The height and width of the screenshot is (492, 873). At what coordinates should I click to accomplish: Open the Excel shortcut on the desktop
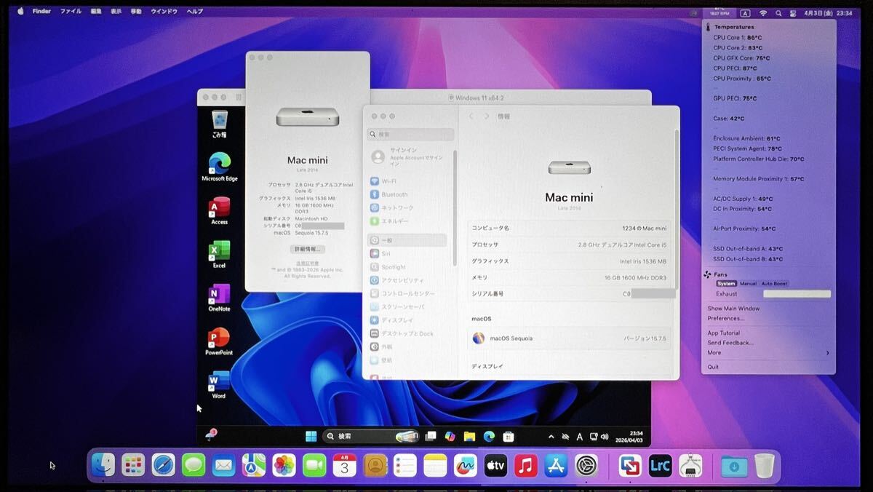pos(219,252)
